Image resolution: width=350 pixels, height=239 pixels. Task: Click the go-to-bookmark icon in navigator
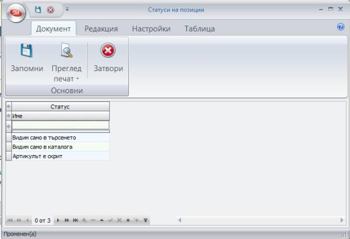point(136,220)
